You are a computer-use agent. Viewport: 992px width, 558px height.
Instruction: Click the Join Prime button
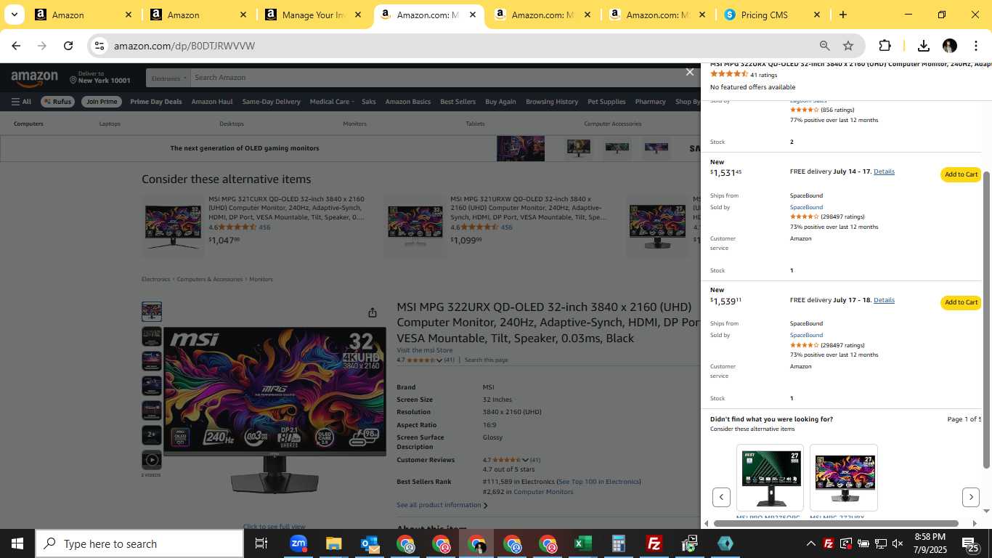point(101,102)
